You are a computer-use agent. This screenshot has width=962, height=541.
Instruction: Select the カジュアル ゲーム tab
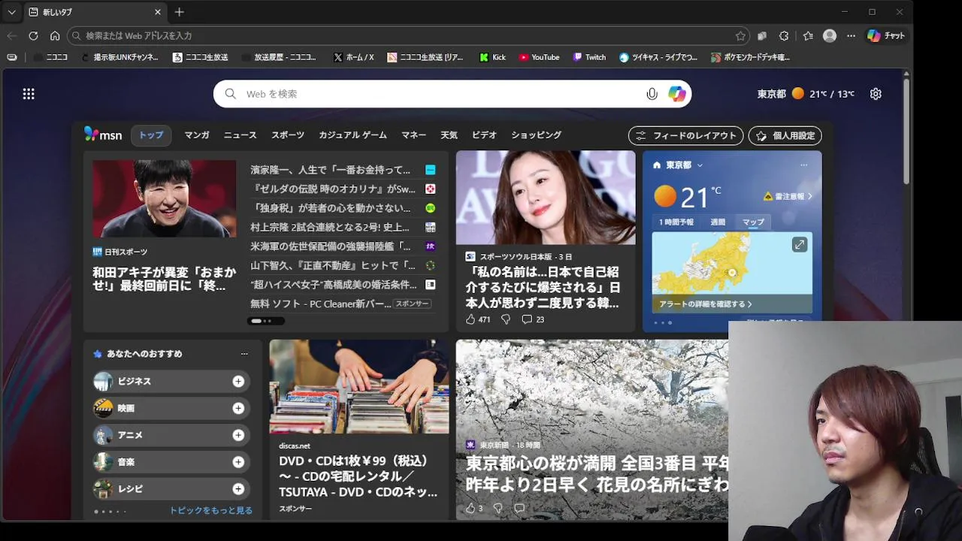click(x=352, y=135)
